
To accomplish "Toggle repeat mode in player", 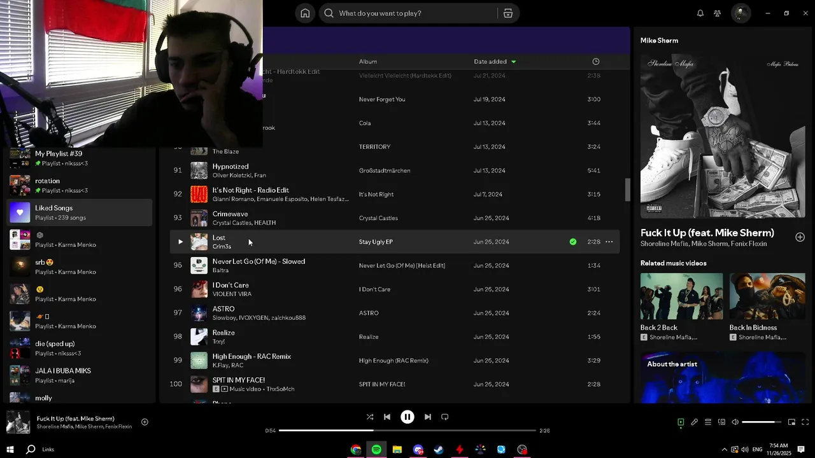I will [445, 417].
